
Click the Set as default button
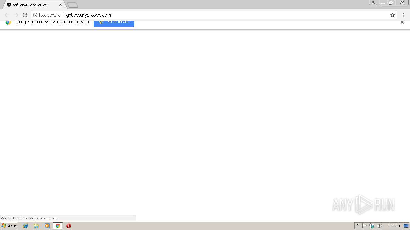[x=114, y=23]
